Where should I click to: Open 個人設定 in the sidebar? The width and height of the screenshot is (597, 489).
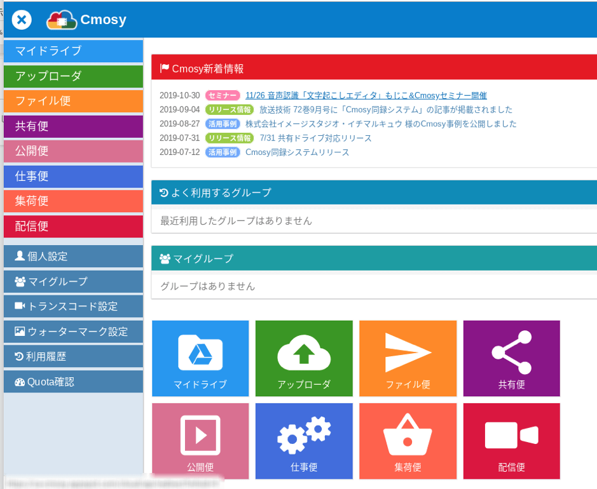coord(74,257)
